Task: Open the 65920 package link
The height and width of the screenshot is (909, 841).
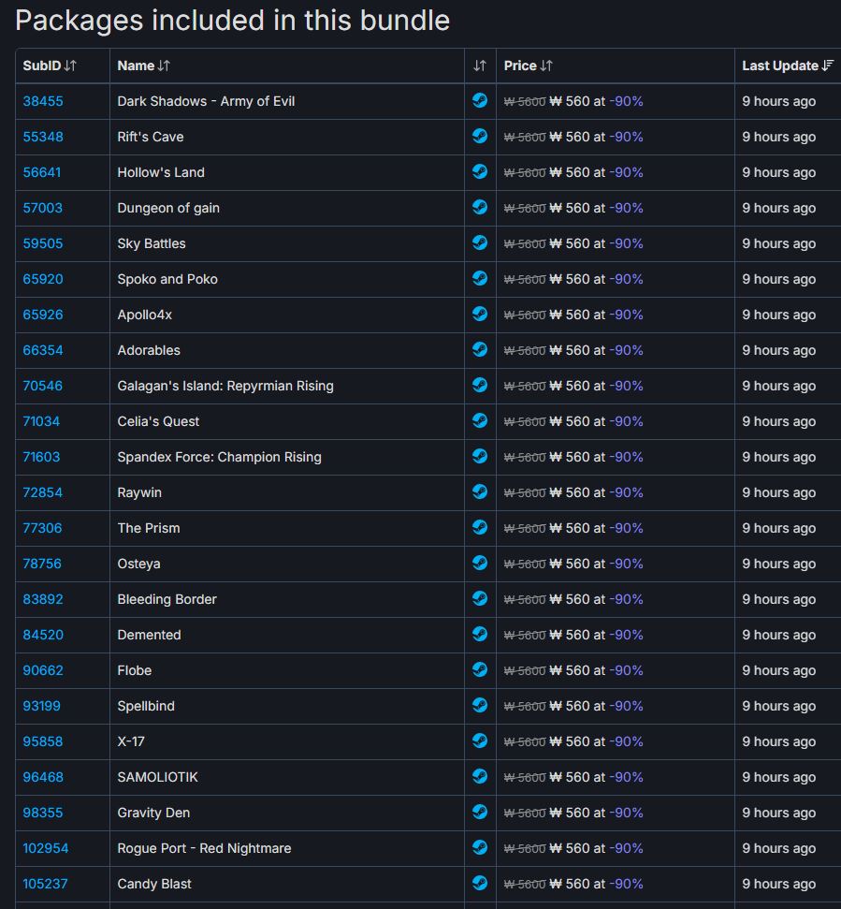Action: click(43, 279)
